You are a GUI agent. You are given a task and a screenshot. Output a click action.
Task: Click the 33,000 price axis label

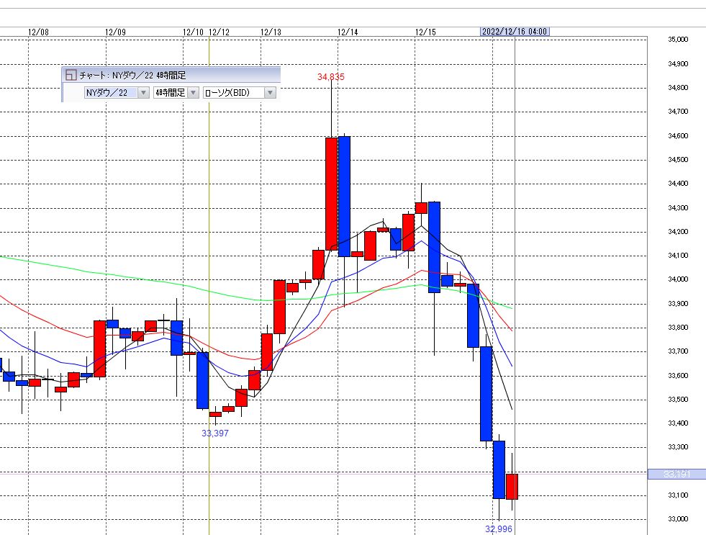click(x=678, y=519)
